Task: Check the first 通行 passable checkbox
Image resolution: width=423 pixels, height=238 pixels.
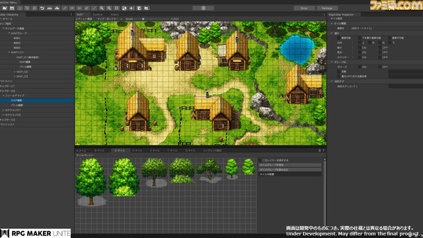Action: tap(338, 38)
